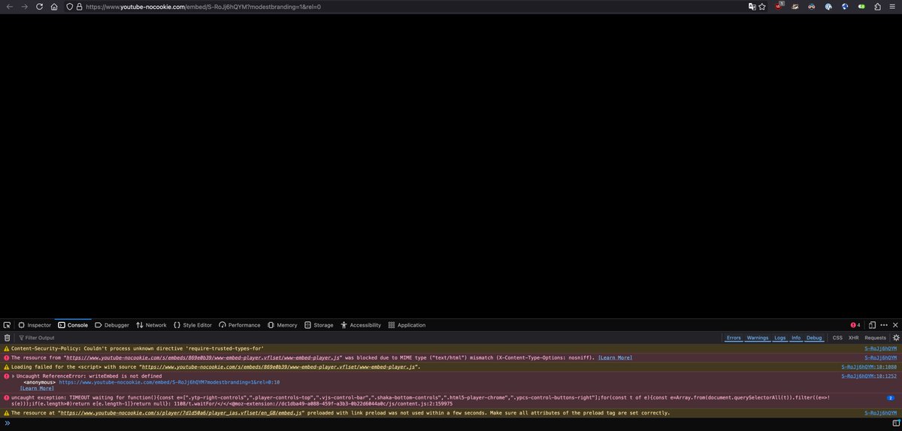Open the Style Editor tab
The image size is (902, 431).
[192, 325]
